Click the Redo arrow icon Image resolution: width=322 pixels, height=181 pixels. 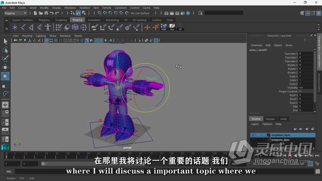(57, 13)
